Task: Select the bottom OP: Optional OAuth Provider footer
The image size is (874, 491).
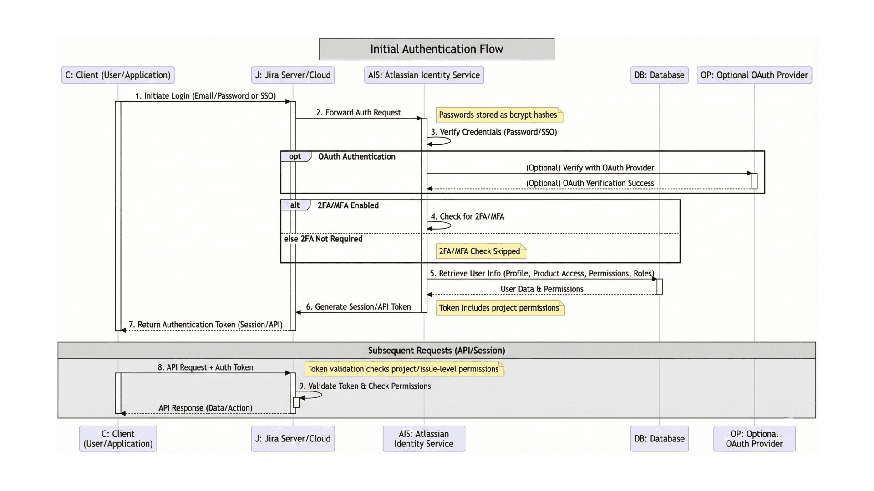Action: tap(754, 438)
